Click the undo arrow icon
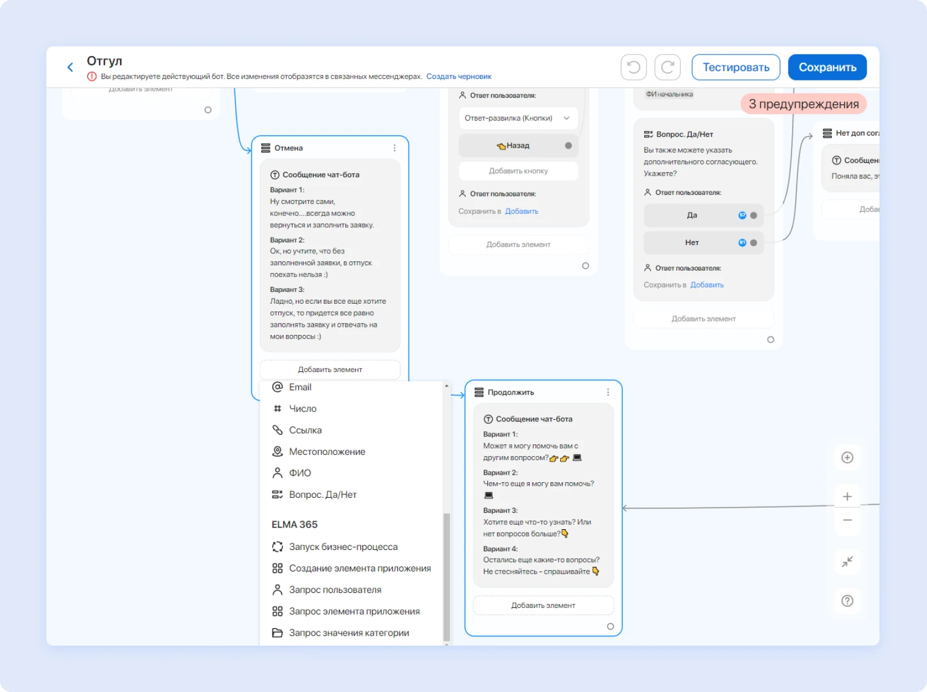927x692 pixels. pos(633,67)
